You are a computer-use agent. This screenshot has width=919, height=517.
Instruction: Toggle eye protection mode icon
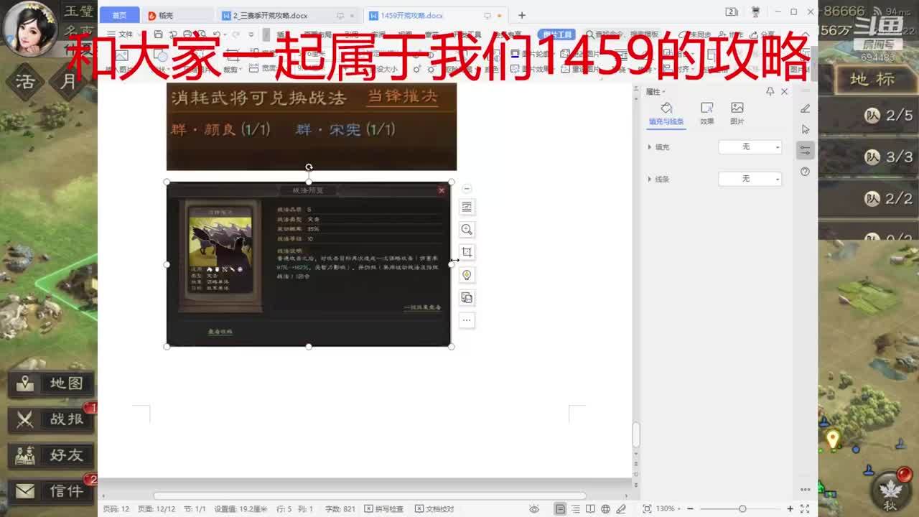click(534, 508)
